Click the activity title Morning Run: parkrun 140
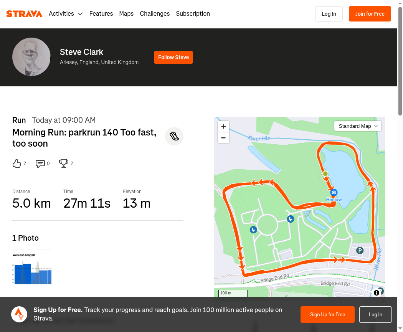This screenshot has height=332, width=403. [84, 138]
